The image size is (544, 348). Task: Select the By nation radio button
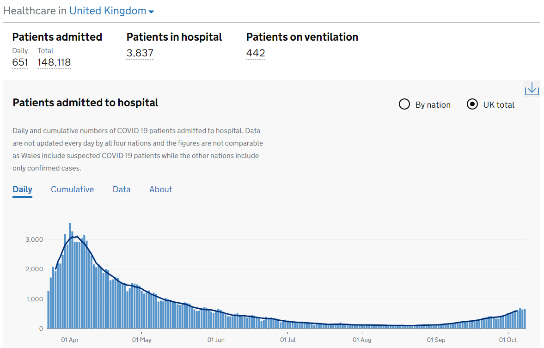404,104
